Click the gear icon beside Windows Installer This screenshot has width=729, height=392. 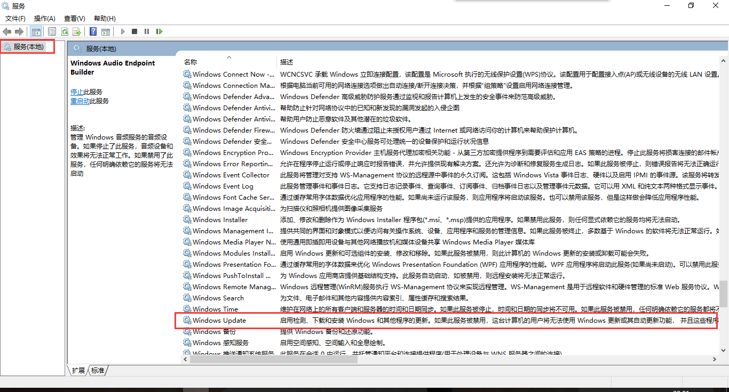[187, 219]
